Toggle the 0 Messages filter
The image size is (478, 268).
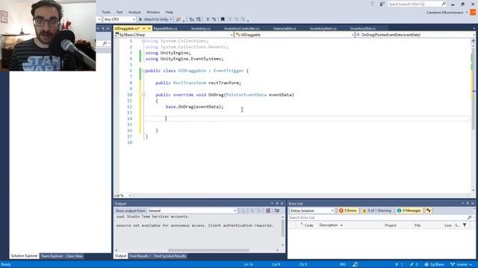coord(409,211)
